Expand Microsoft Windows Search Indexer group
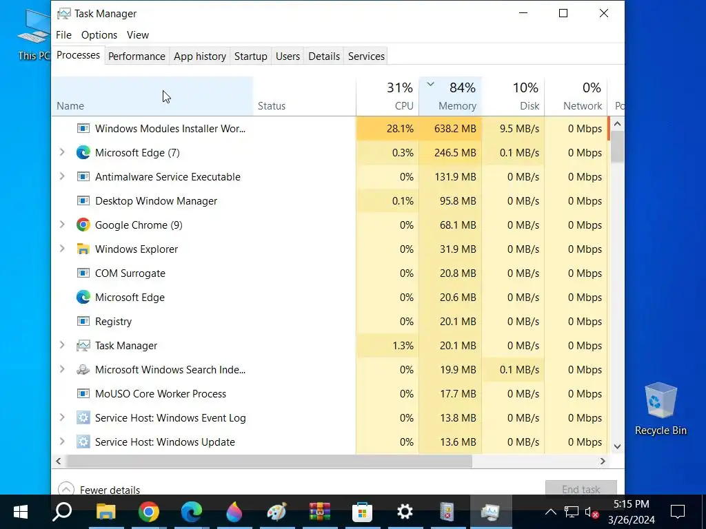The height and width of the screenshot is (529, 706). 62,369
